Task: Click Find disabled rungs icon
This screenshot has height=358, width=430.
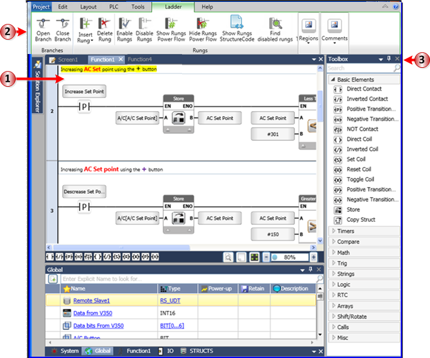Action: tap(276, 25)
